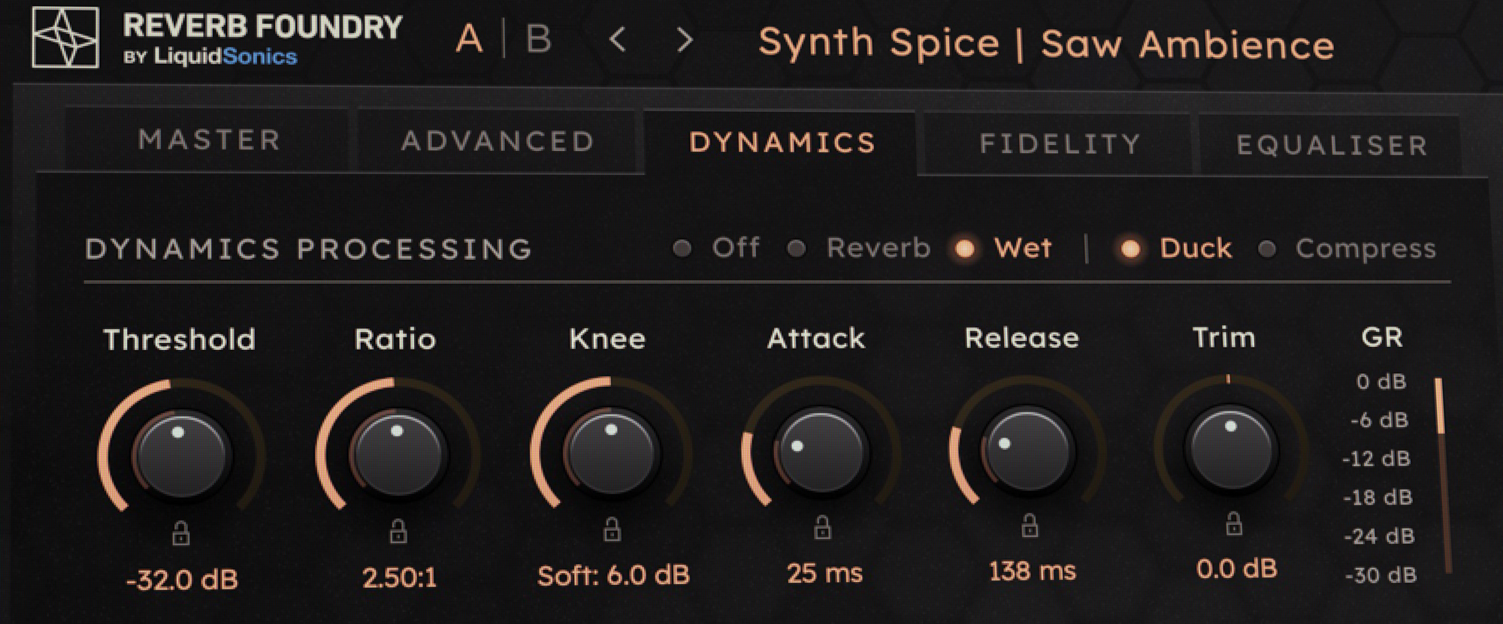Go to previous preset with left arrow
The height and width of the screenshot is (624, 1503).
click(618, 39)
